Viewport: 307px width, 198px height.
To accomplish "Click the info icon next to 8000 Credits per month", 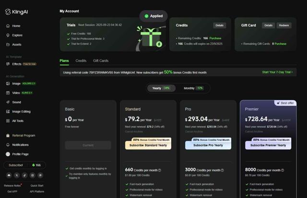I will pos(283,170).
